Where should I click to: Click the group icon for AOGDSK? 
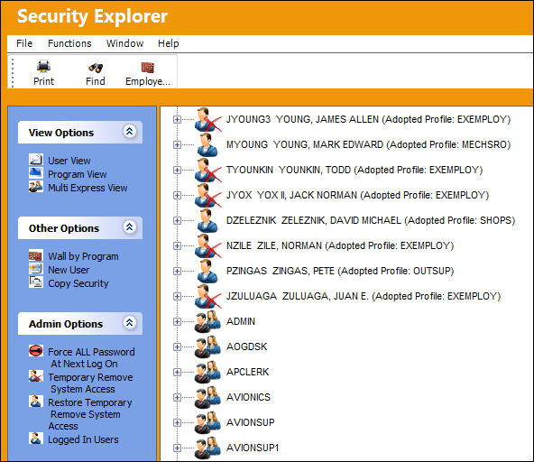pyautogui.click(x=207, y=346)
